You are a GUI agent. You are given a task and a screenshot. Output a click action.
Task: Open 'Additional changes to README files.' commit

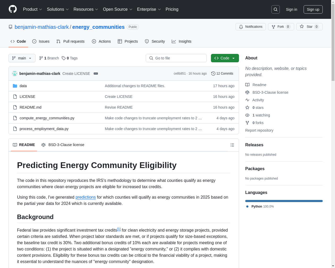(135, 86)
